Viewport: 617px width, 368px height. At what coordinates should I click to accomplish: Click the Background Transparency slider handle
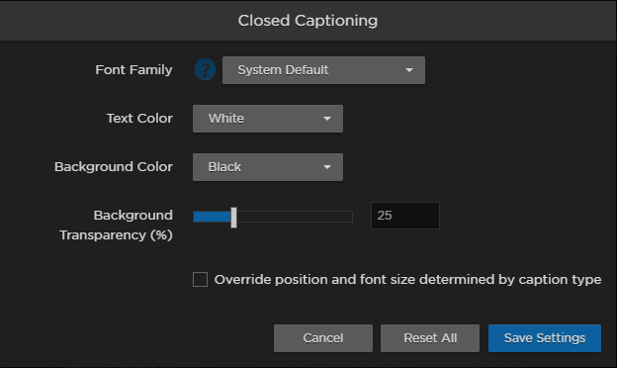233,218
